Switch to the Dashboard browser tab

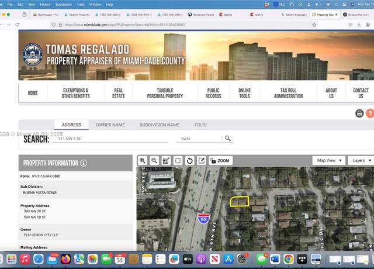[46, 15]
